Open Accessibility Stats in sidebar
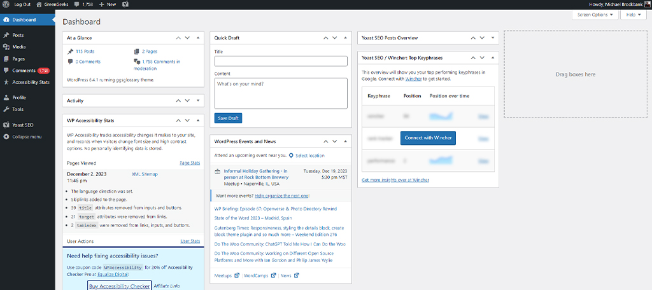The width and height of the screenshot is (652, 290). 27,82
